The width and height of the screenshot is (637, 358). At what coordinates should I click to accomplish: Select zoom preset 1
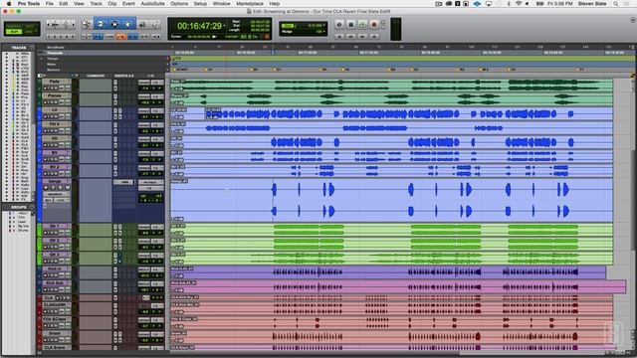point(49,37)
